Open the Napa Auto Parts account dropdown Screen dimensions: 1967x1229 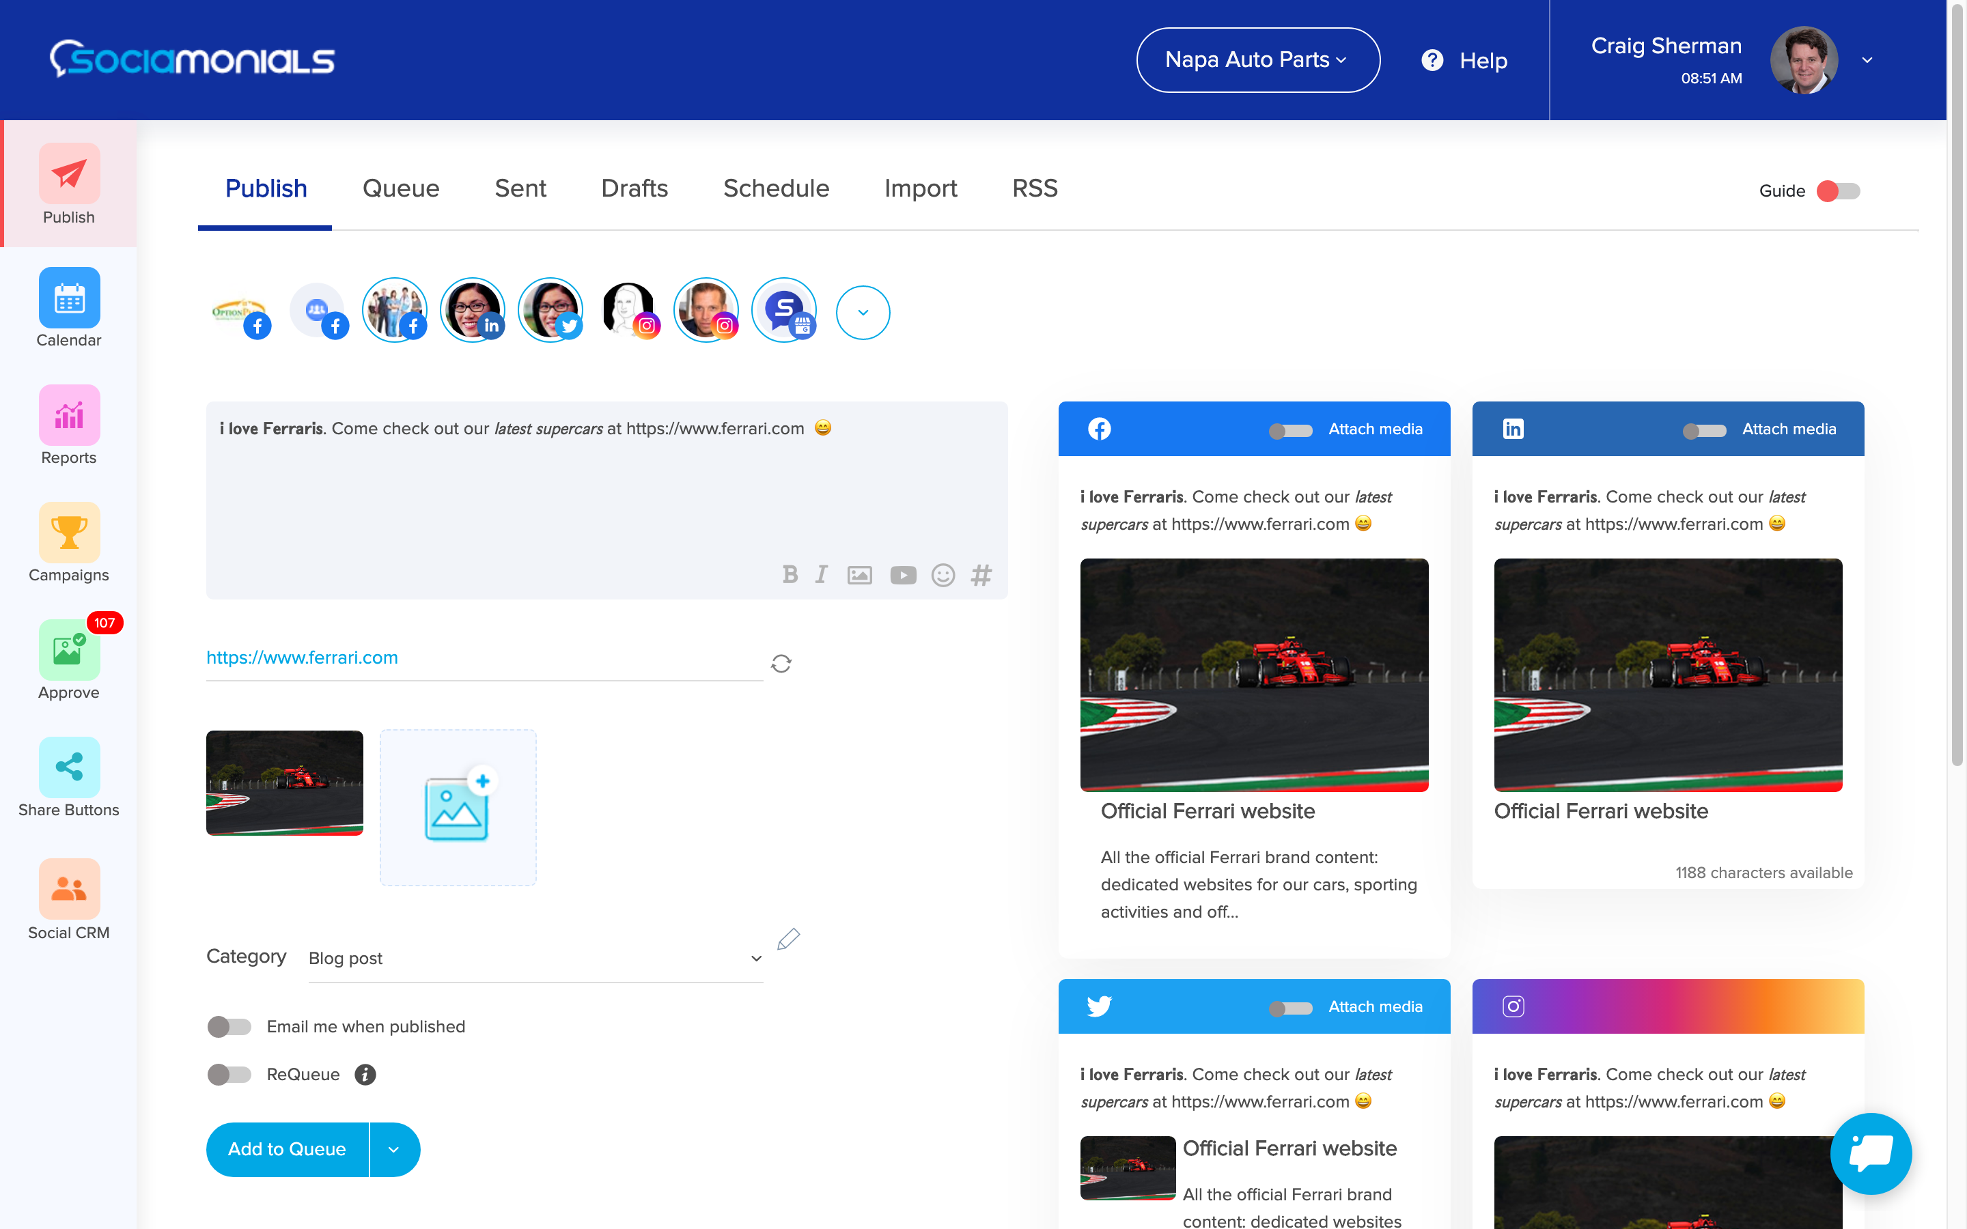(1257, 60)
